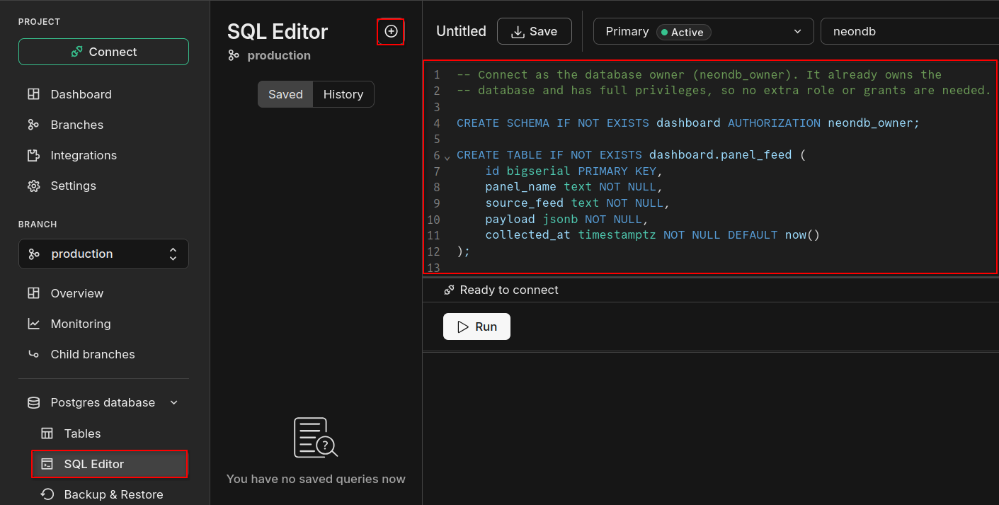Screen dimensions: 999x505
Task: Click the Active status badge
Action: coord(683,32)
